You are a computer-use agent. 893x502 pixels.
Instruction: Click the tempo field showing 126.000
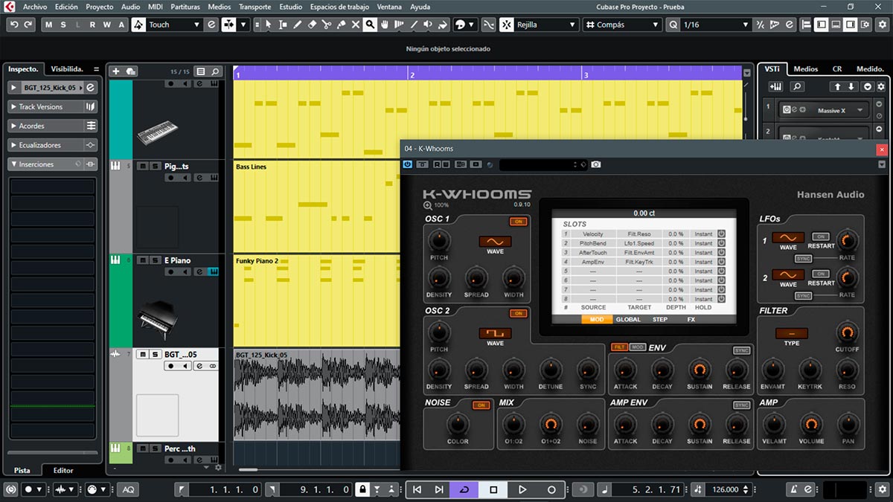(x=726, y=489)
